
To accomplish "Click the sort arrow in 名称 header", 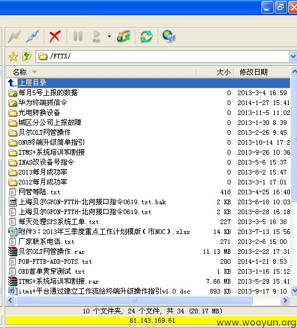I will [35, 72].
